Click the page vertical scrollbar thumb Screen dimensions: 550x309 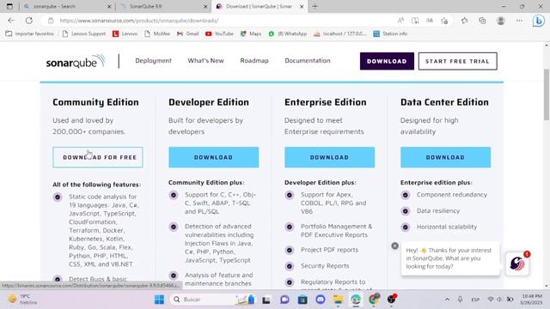[x=547, y=94]
